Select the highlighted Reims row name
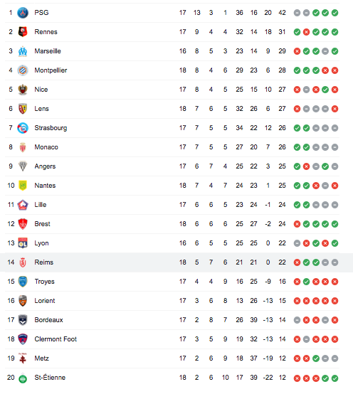The height and width of the screenshot is (399, 353). pos(44,262)
